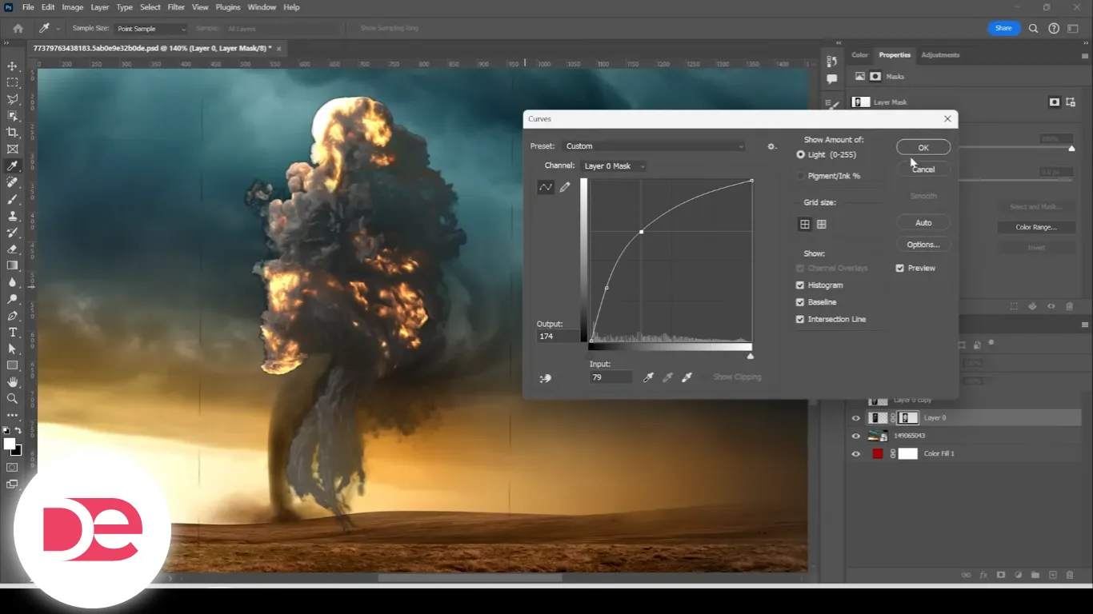This screenshot has width=1093, height=614.
Task: Click the Color Fill 1 red swatch thumbnail
Action: point(878,454)
